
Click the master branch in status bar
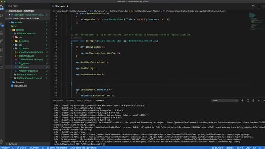[5, 148]
